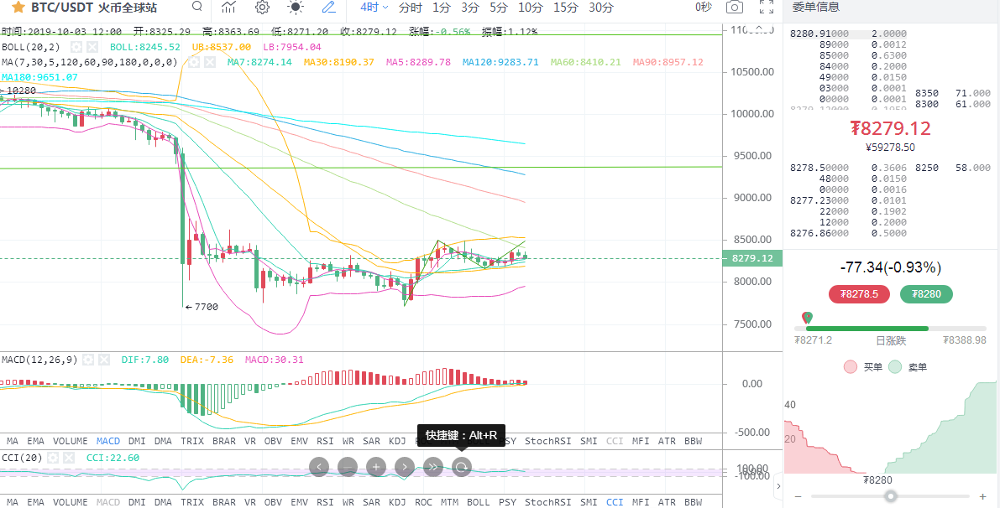Click the 日涨跌 daily range progress bar
The image size is (1000, 508).
[891, 329]
